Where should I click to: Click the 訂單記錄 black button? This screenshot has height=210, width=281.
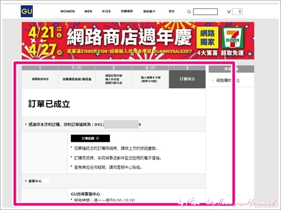(x=90, y=139)
